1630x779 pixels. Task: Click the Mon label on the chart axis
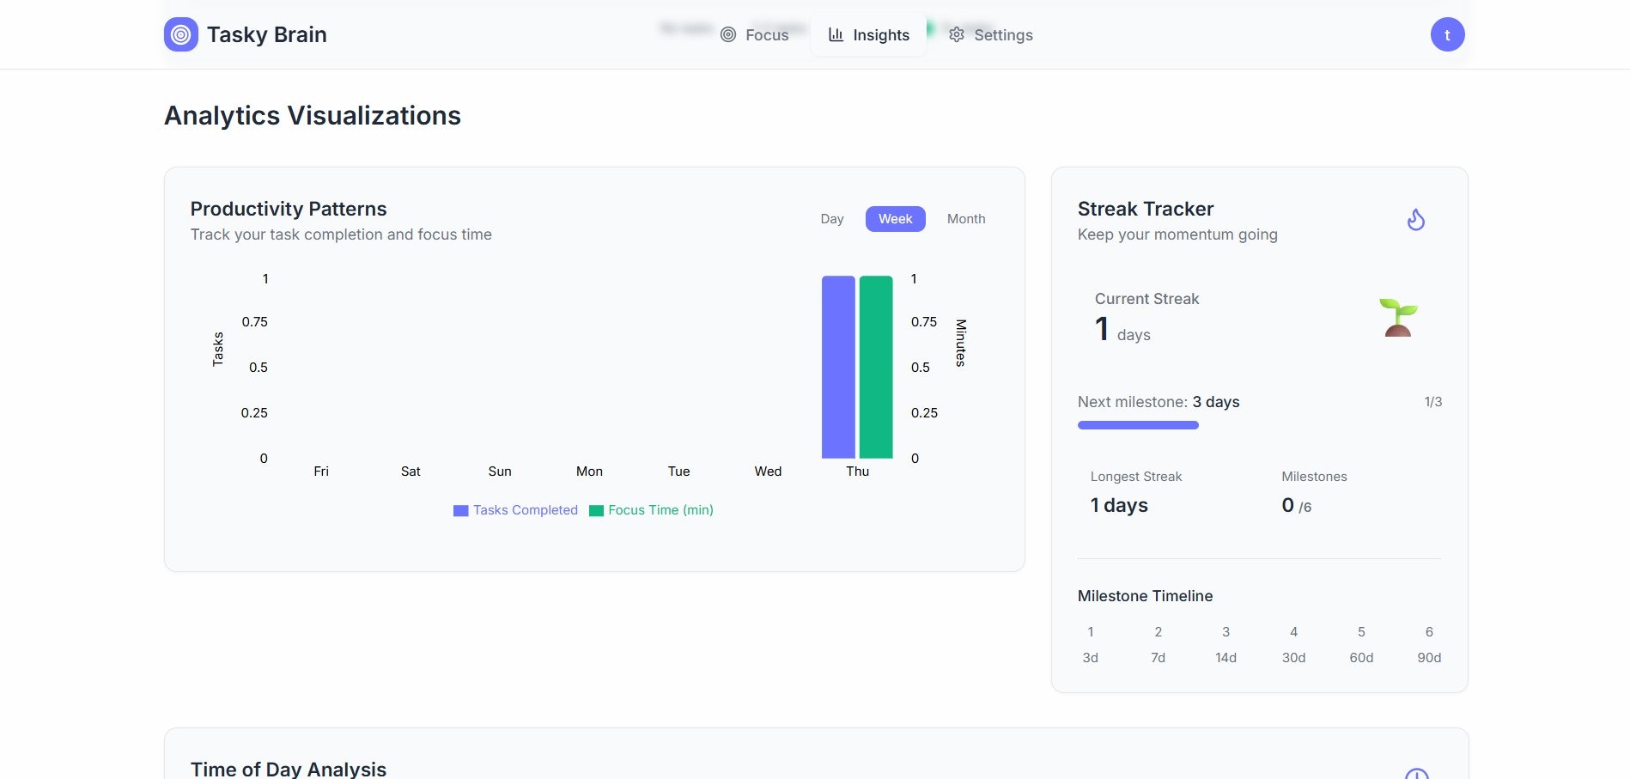[589, 472]
